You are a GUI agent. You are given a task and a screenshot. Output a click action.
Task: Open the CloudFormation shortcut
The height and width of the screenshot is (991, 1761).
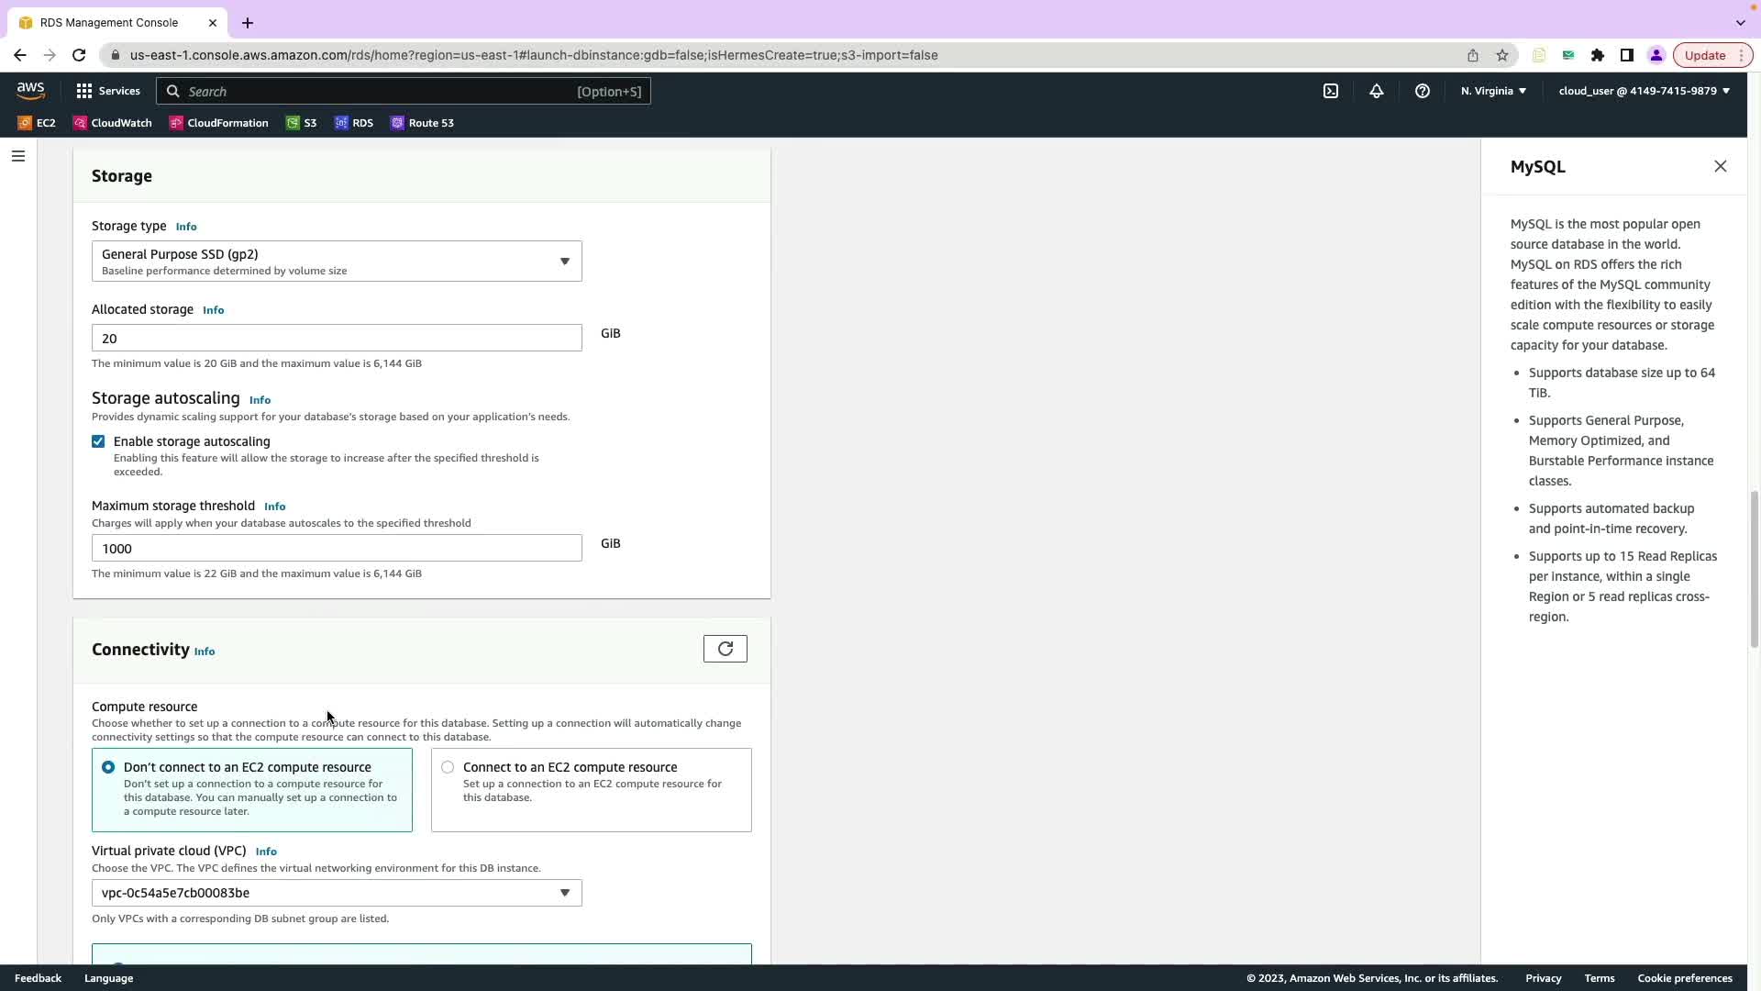coord(219,123)
